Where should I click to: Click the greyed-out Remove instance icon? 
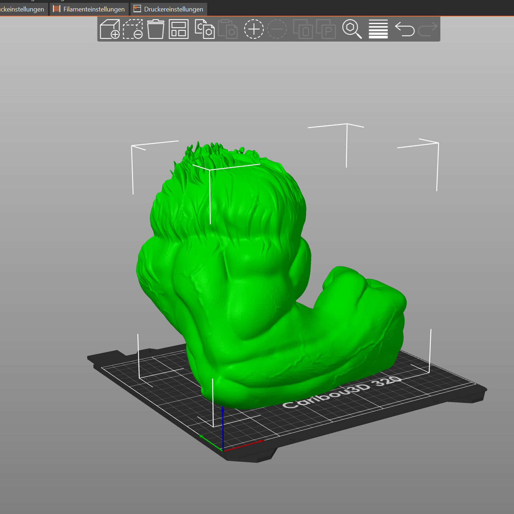tap(277, 29)
